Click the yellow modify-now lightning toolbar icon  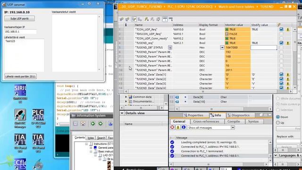[x=146, y=19]
